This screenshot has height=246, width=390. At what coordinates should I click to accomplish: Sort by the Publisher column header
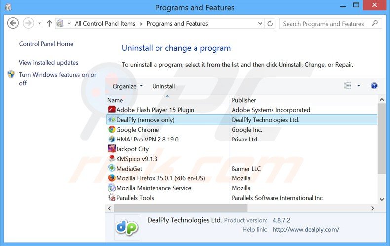point(244,100)
